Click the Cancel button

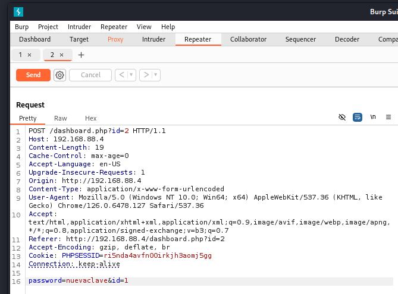[90, 75]
